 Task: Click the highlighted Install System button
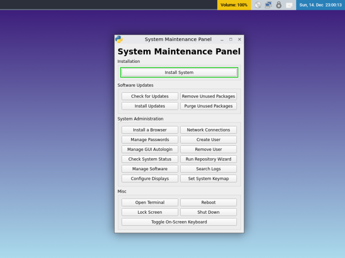point(179,72)
